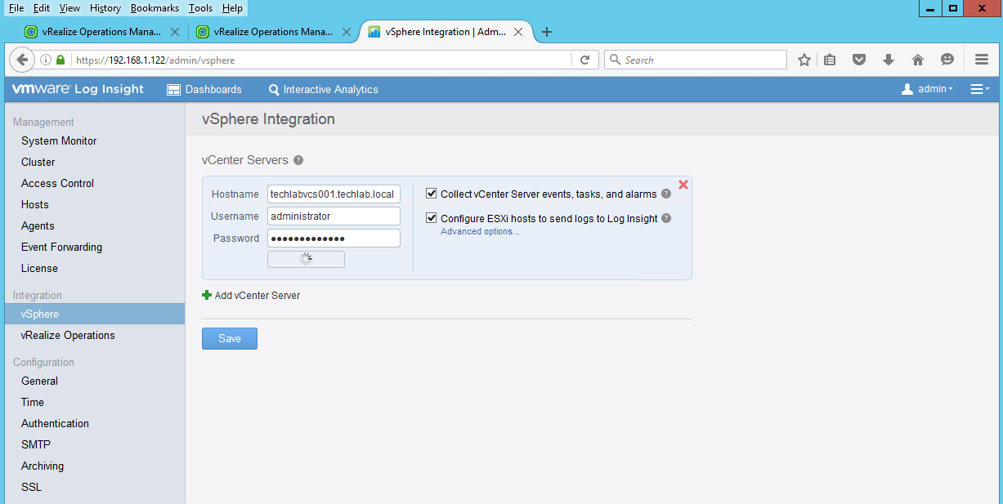
Task: Go to Authentication configuration
Action: point(55,423)
